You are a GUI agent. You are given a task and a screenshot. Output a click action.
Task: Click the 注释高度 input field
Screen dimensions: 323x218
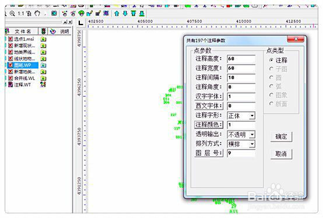[x=241, y=59]
